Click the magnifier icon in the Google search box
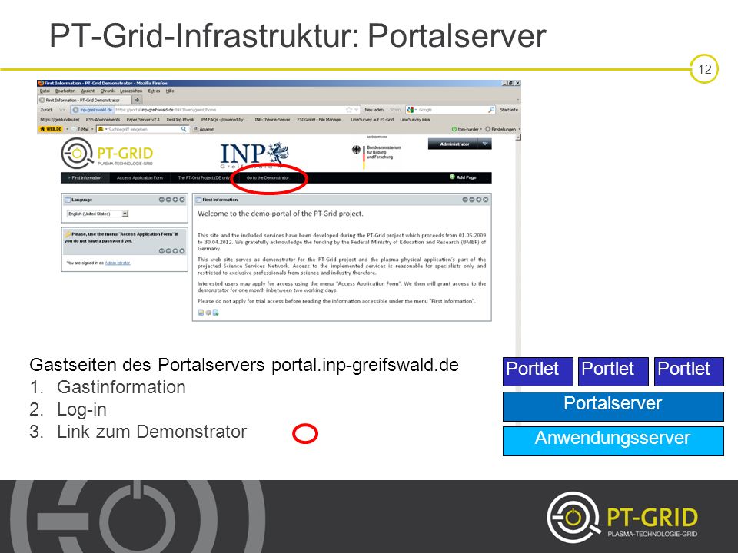This screenshot has width=738, height=553. pyautogui.click(x=491, y=110)
